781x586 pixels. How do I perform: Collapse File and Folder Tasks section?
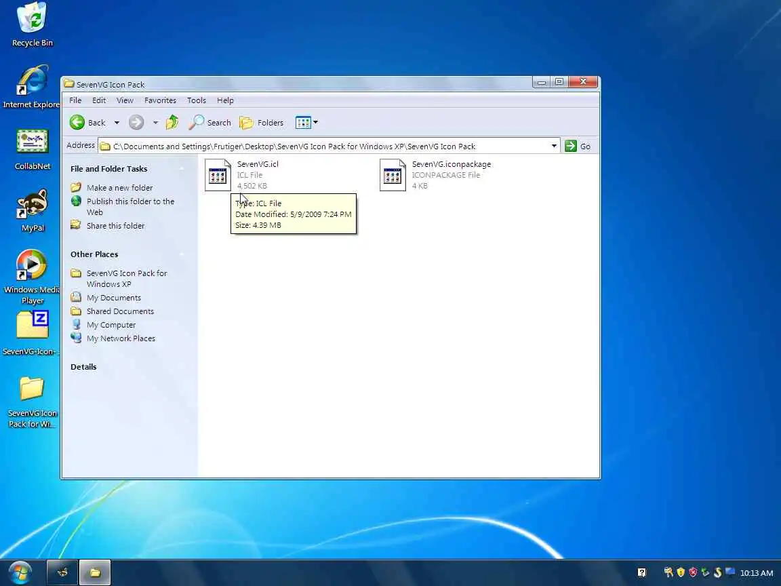point(181,169)
